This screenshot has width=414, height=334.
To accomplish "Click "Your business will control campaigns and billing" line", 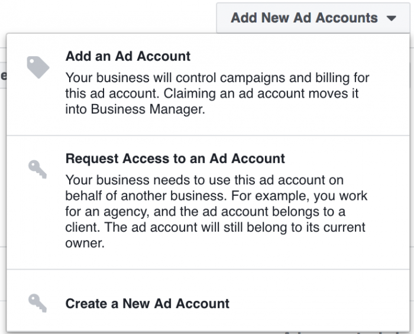I will point(216,78).
